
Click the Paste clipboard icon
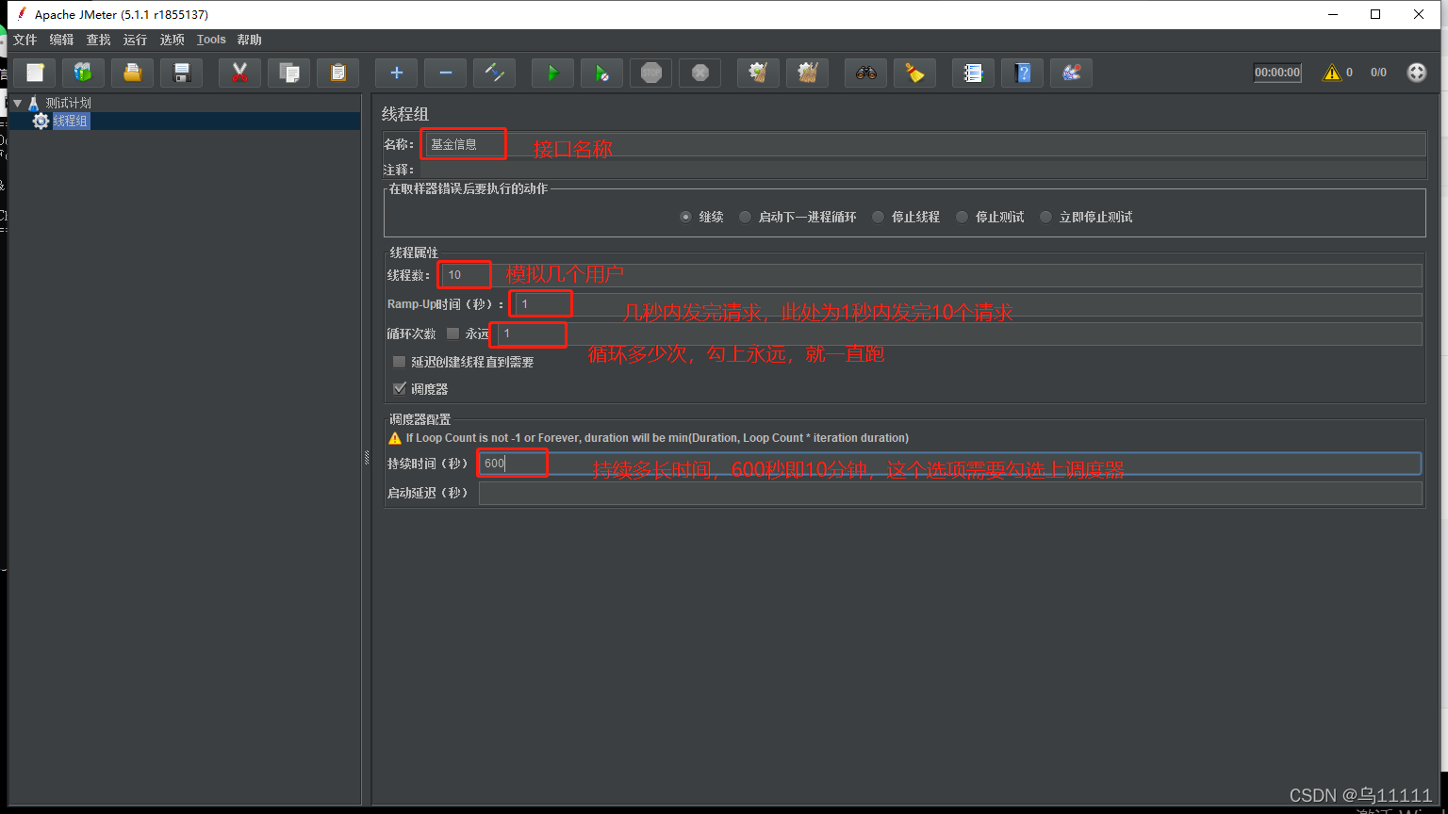[338, 73]
